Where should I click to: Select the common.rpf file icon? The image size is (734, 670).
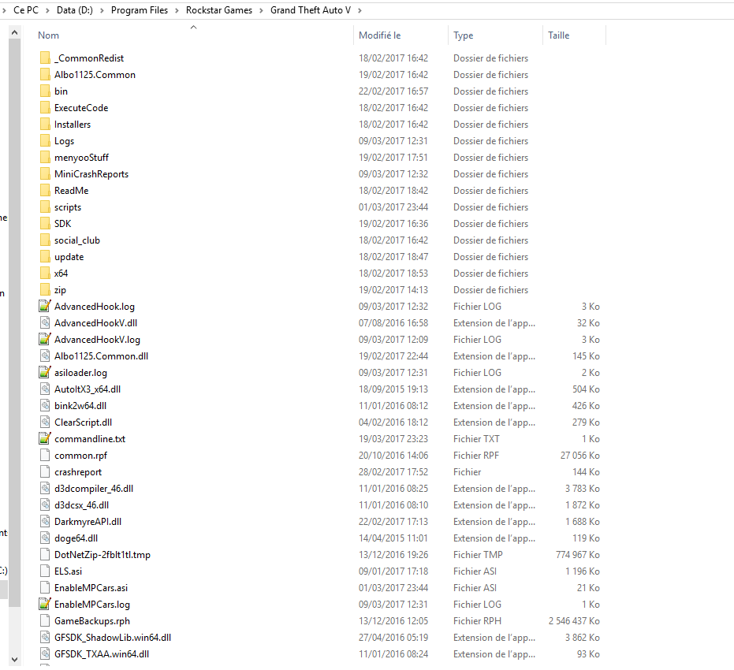[x=45, y=456]
